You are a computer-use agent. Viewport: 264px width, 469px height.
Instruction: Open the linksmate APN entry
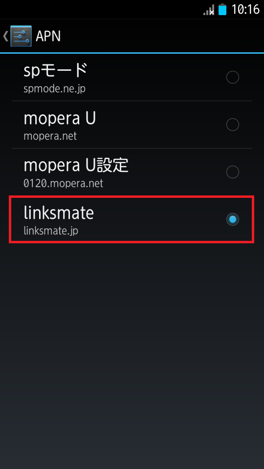[x=132, y=219]
